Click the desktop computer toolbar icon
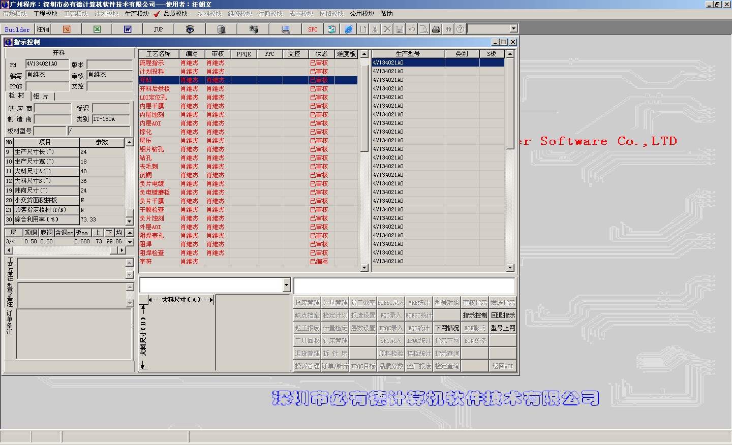The image size is (732, 445). (286, 29)
